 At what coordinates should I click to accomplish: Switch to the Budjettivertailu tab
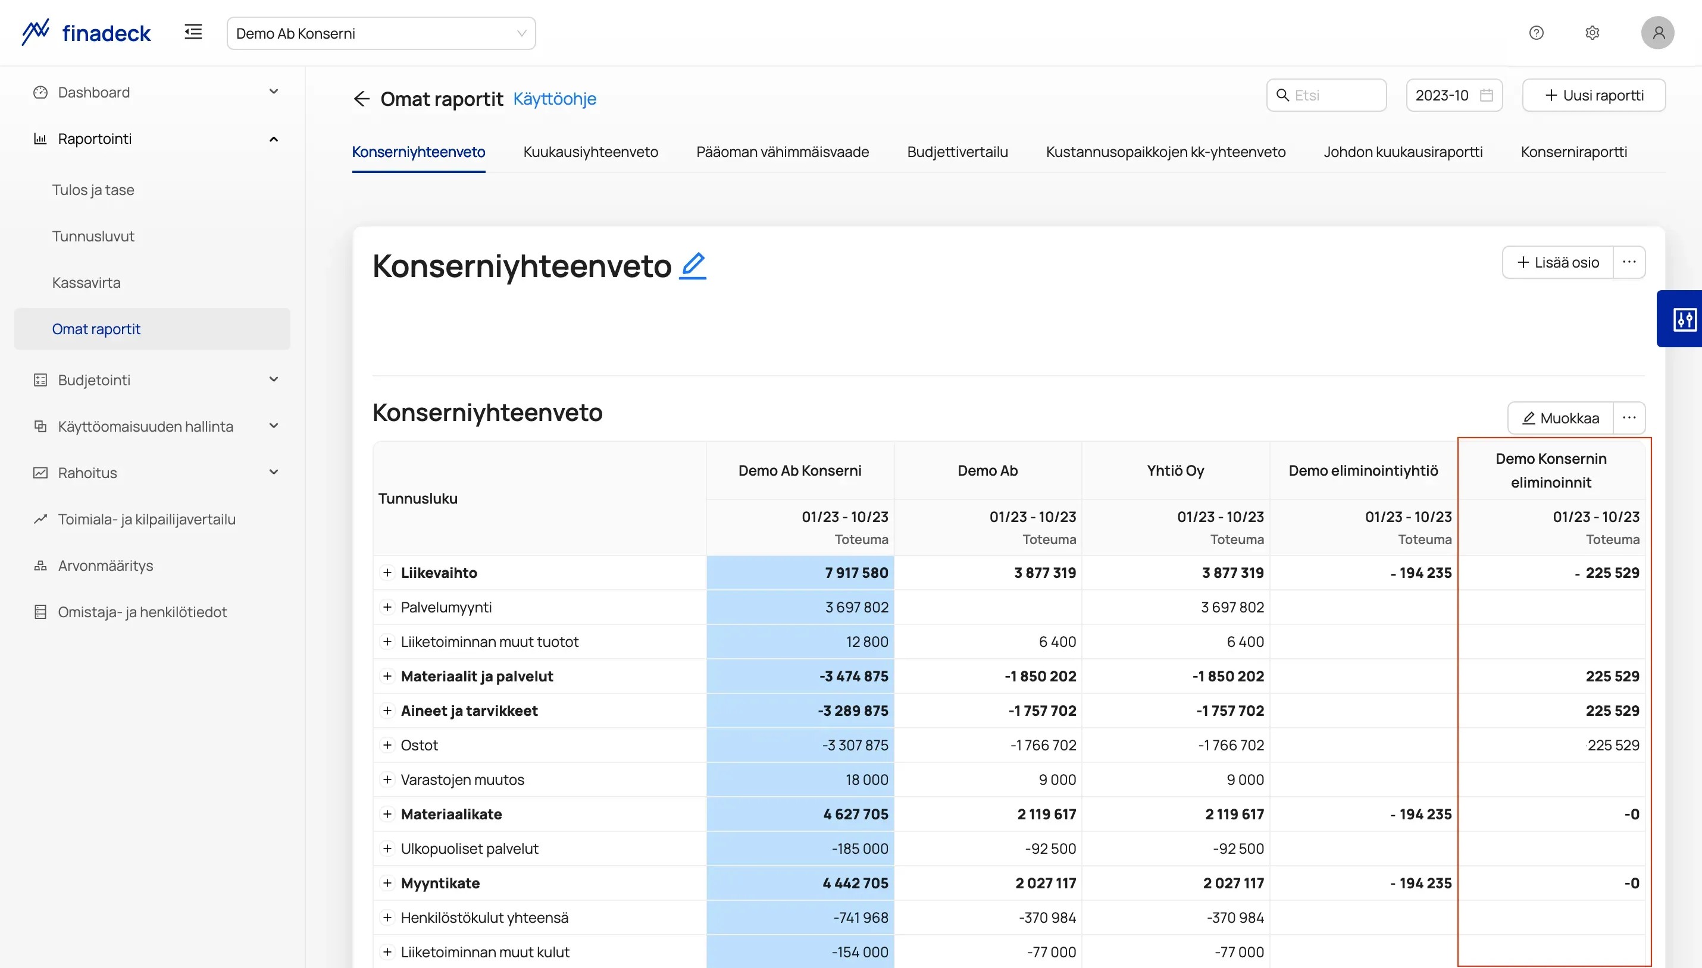957,152
